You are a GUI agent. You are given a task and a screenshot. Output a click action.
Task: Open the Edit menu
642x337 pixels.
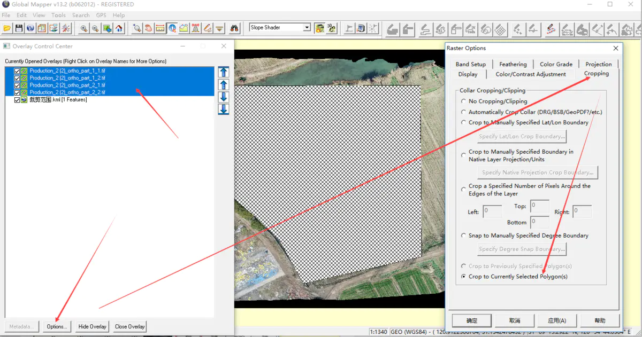click(x=21, y=15)
